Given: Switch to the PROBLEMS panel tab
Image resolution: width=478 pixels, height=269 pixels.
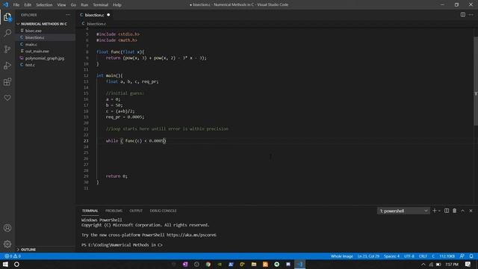Looking at the screenshot, I should (x=114, y=211).
